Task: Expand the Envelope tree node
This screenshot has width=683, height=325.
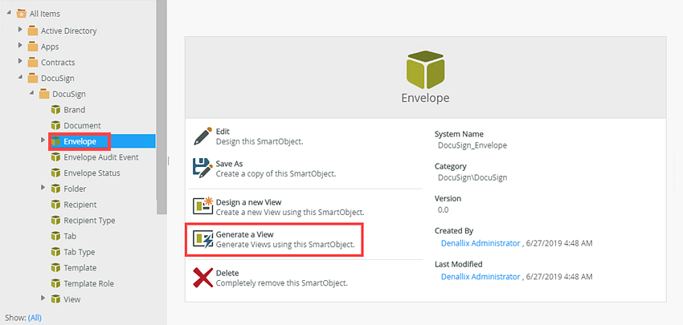Action: (43, 141)
